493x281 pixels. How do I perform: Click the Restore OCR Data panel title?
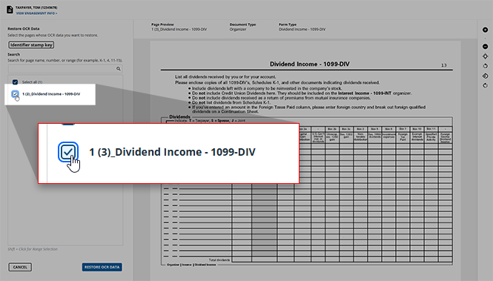pos(24,29)
